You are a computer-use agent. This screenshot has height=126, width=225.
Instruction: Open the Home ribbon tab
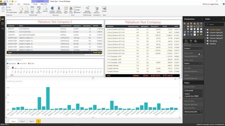[x=11, y=4]
